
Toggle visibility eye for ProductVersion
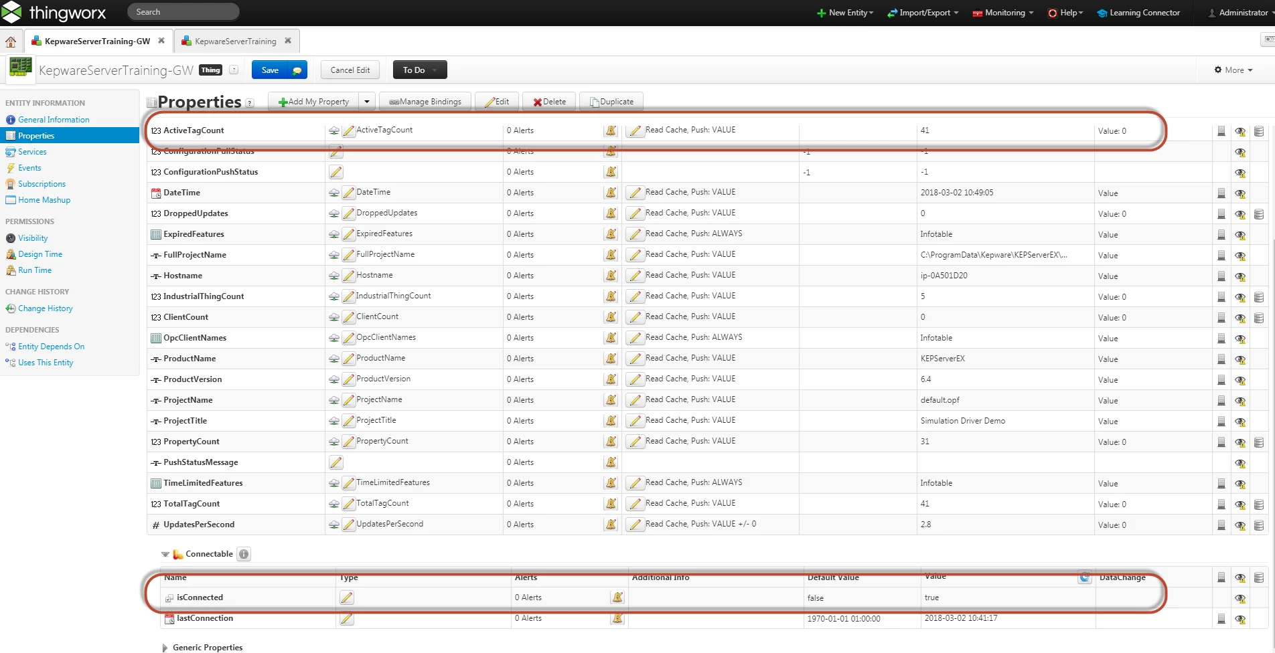(x=1240, y=381)
